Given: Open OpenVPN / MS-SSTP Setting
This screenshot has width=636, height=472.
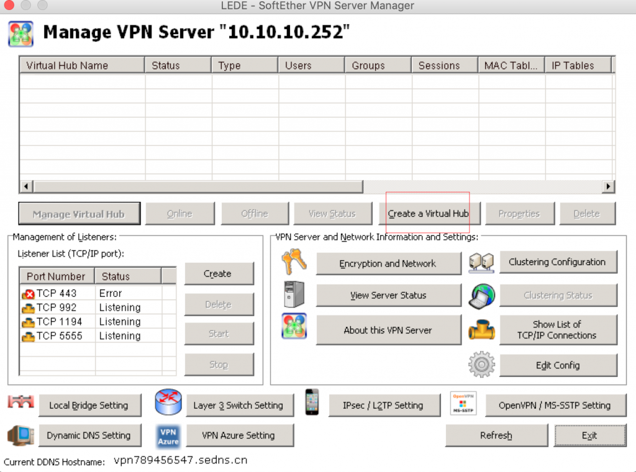Looking at the screenshot, I should coord(555,405).
